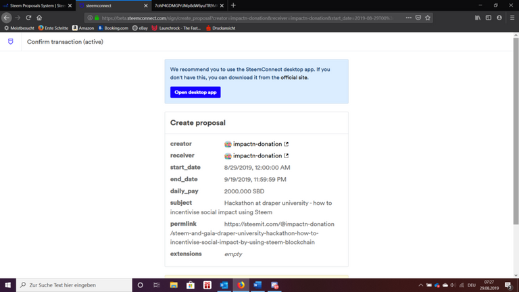Open File Explorer from taskbar

pyautogui.click(x=174, y=285)
